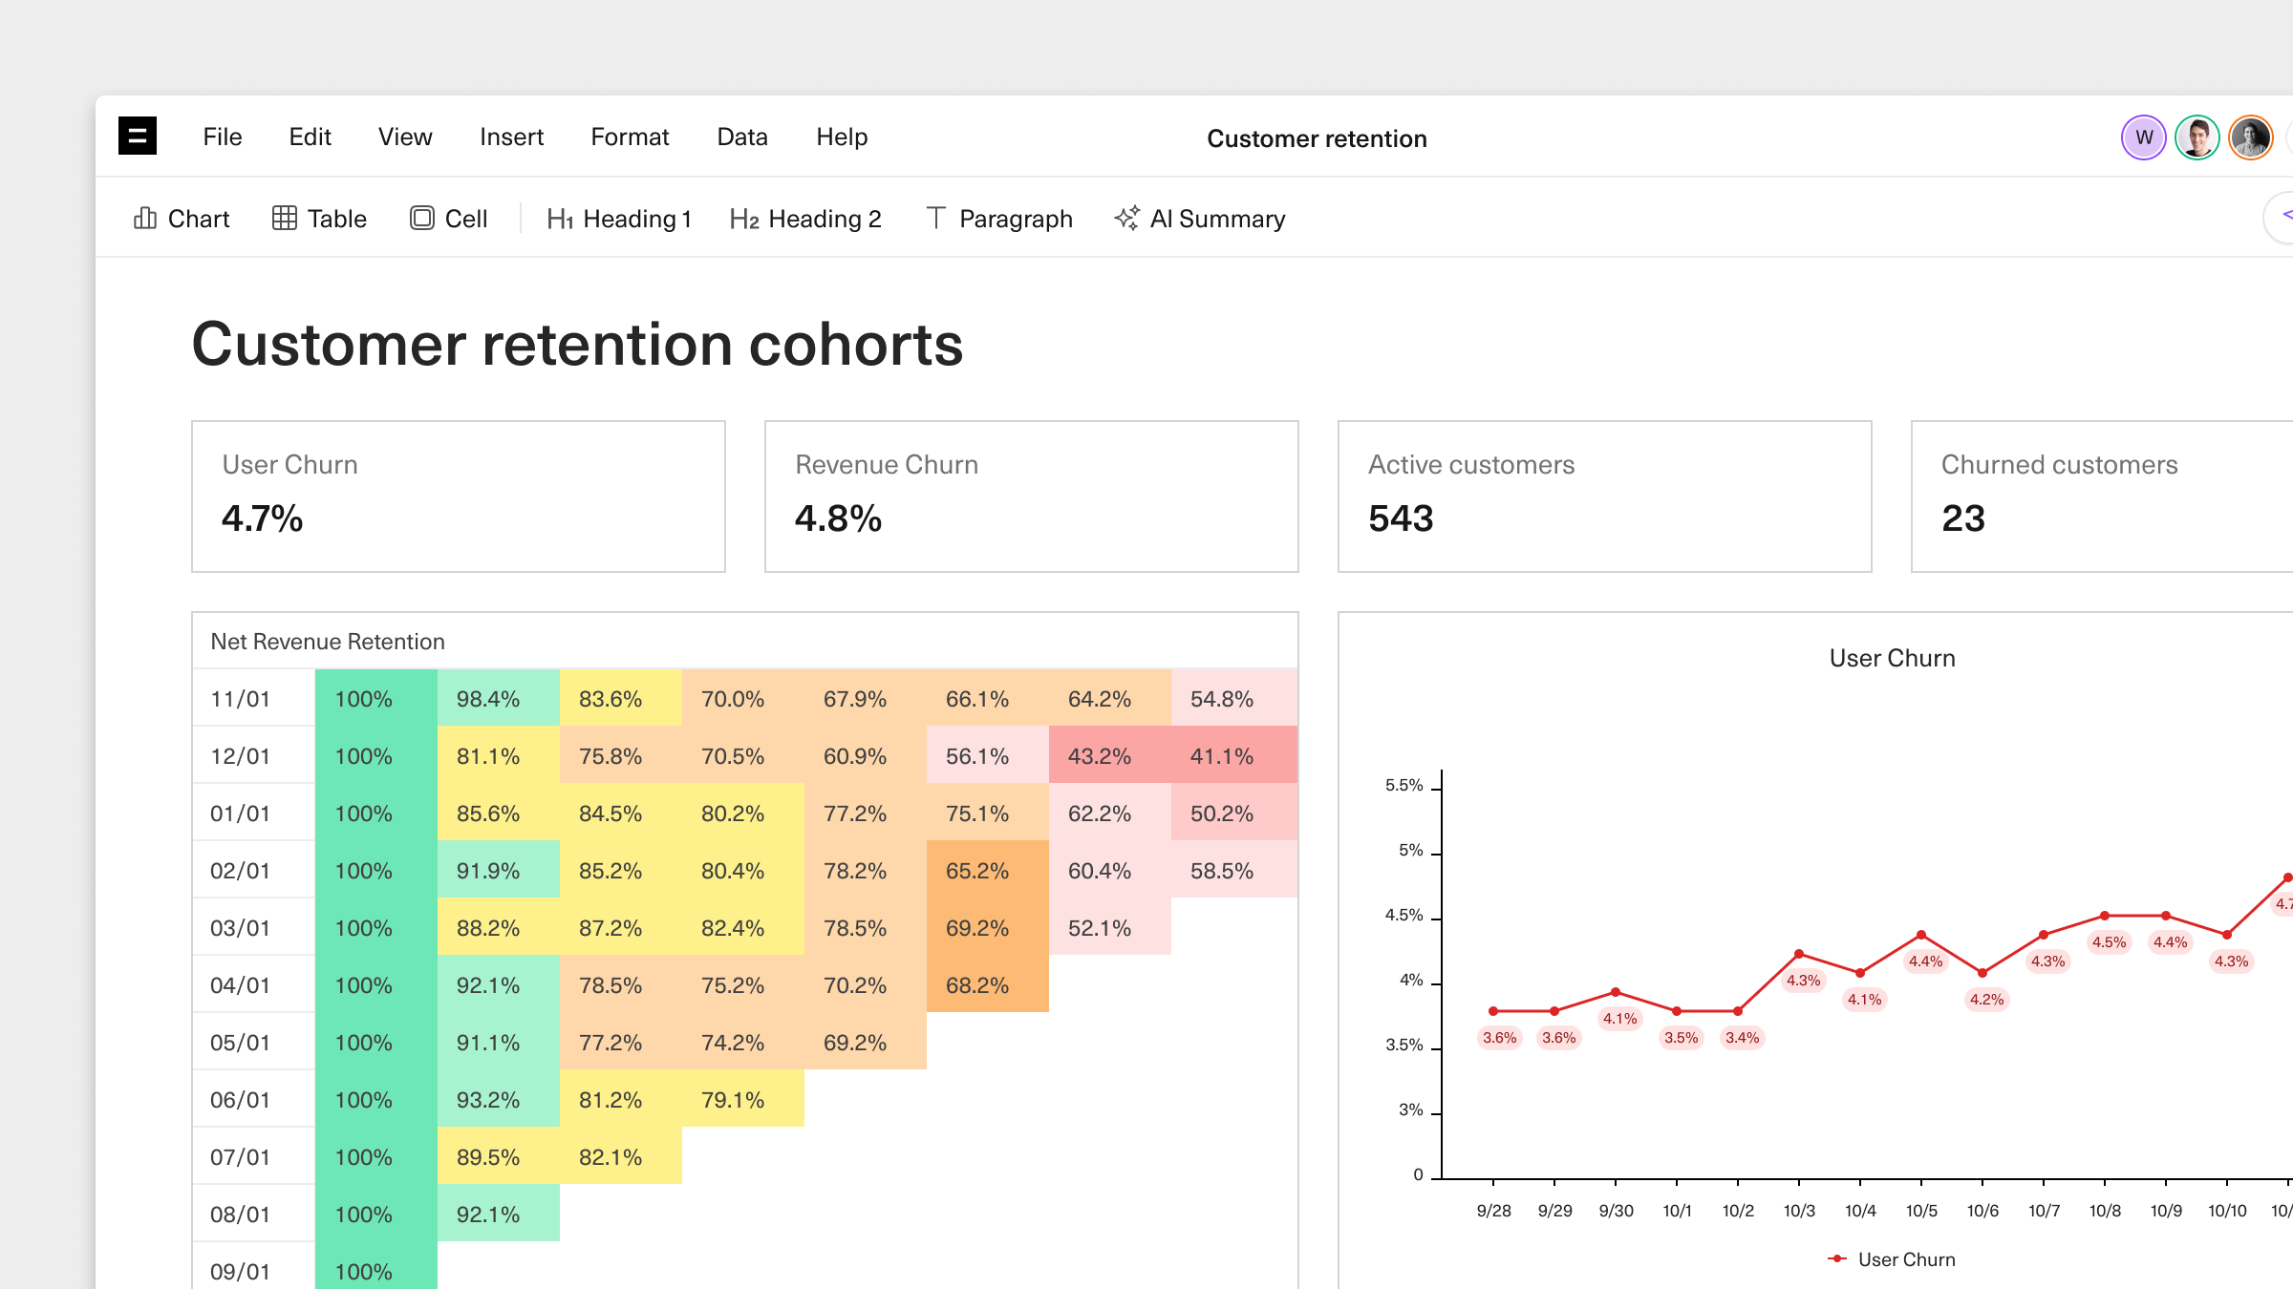2293x1289 pixels.
Task: Apply Heading 1 style
Action: (619, 219)
